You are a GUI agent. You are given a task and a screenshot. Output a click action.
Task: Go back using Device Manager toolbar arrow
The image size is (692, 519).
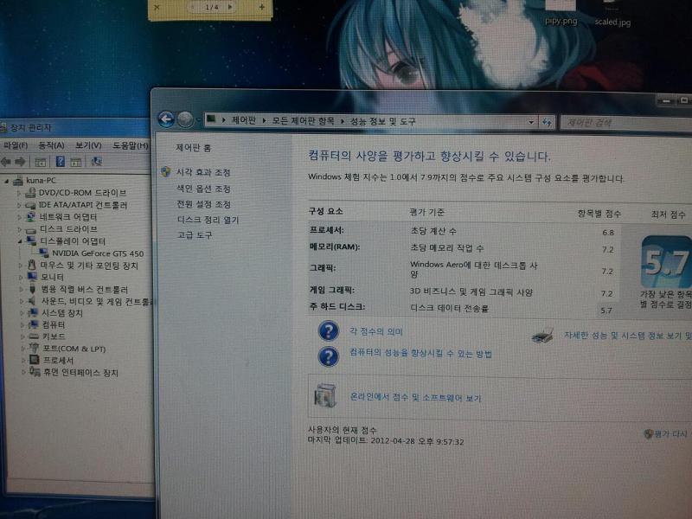[6, 162]
